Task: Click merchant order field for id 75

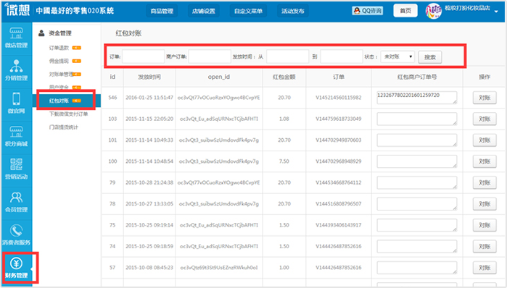Action: pos(417,225)
